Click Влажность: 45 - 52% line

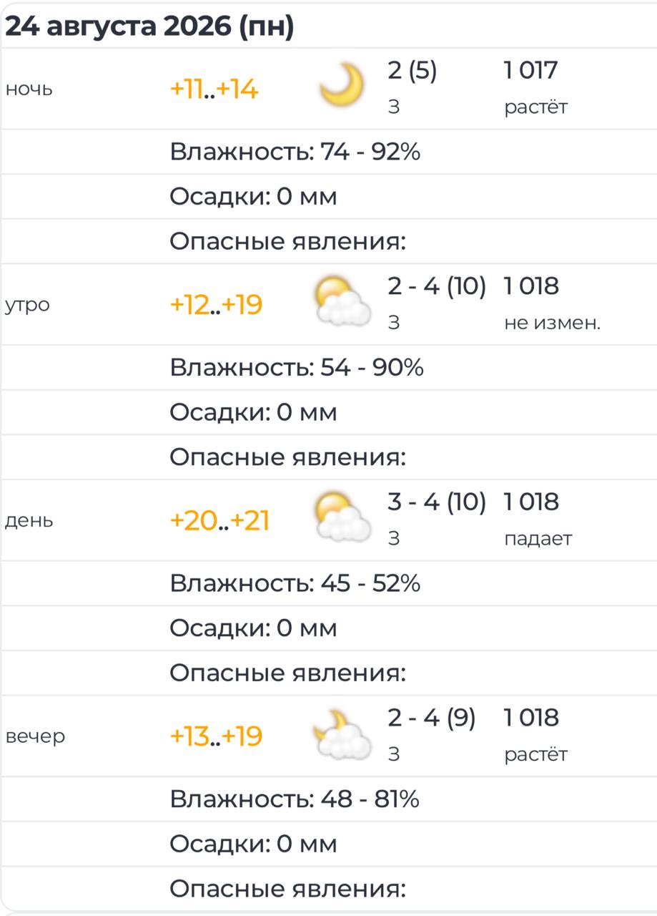(295, 583)
